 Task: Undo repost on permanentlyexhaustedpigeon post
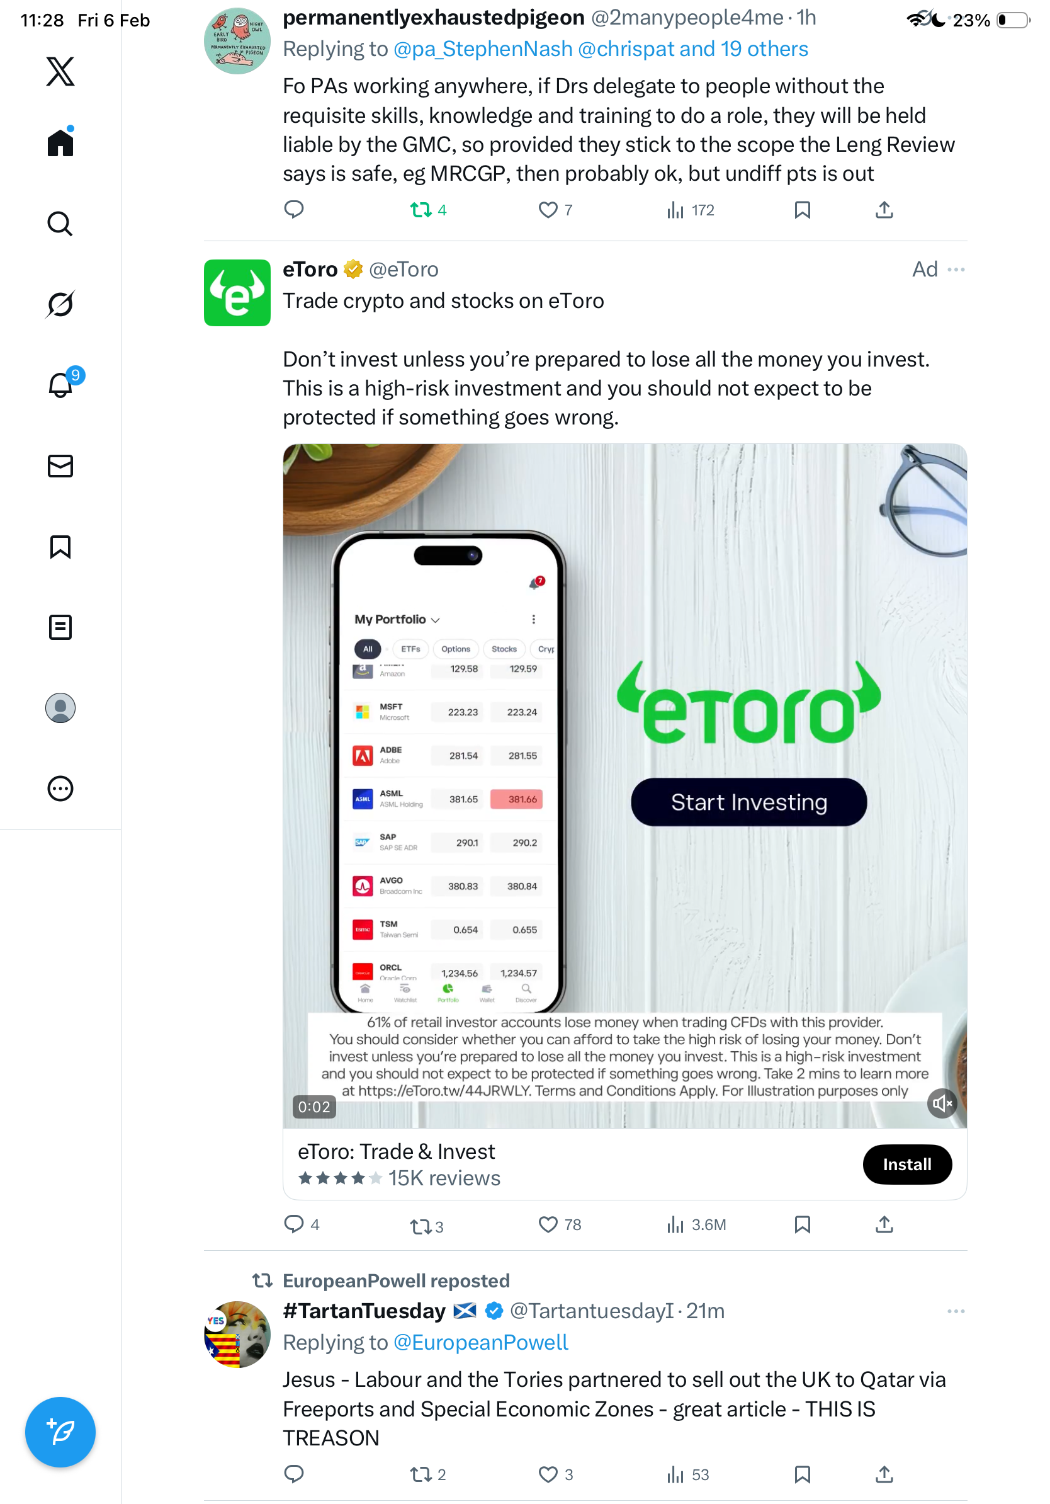point(421,210)
